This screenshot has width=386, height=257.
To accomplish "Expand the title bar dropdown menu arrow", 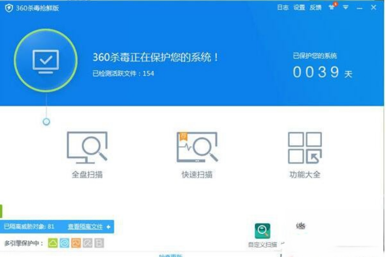I will coord(346,7).
